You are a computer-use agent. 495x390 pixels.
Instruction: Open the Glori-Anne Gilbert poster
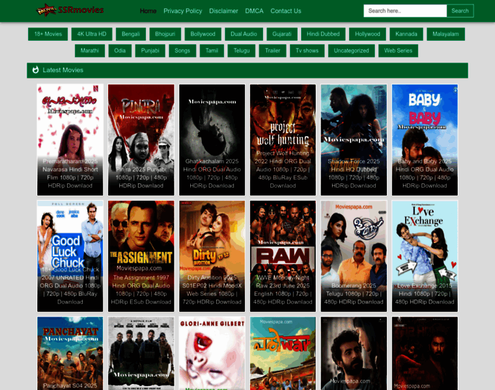coord(212,354)
